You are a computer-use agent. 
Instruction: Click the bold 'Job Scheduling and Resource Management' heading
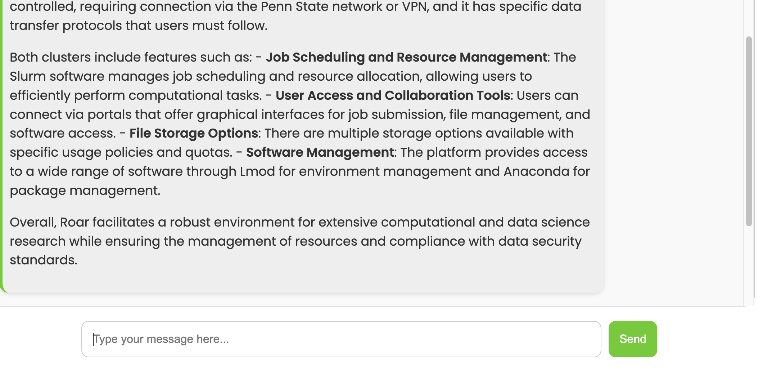[x=406, y=57]
